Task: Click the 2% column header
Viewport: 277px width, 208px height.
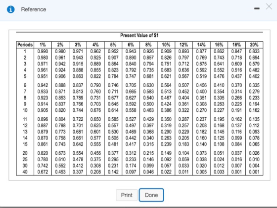Action: [60, 45]
